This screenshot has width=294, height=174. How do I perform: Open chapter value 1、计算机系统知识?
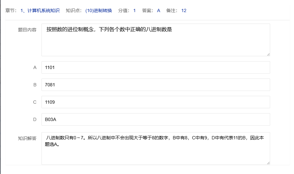tap(40, 10)
